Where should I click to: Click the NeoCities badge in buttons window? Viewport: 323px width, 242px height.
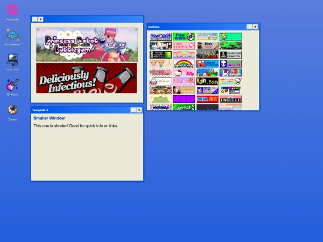(x=160, y=36)
